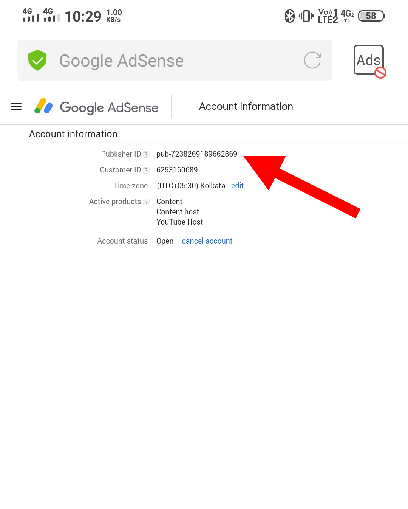The width and height of the screenshot is (408, 509).
Task: Click the Publisher ID label
Action: click(121, 154)
